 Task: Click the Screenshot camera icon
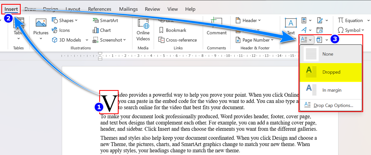click(95, 40)
